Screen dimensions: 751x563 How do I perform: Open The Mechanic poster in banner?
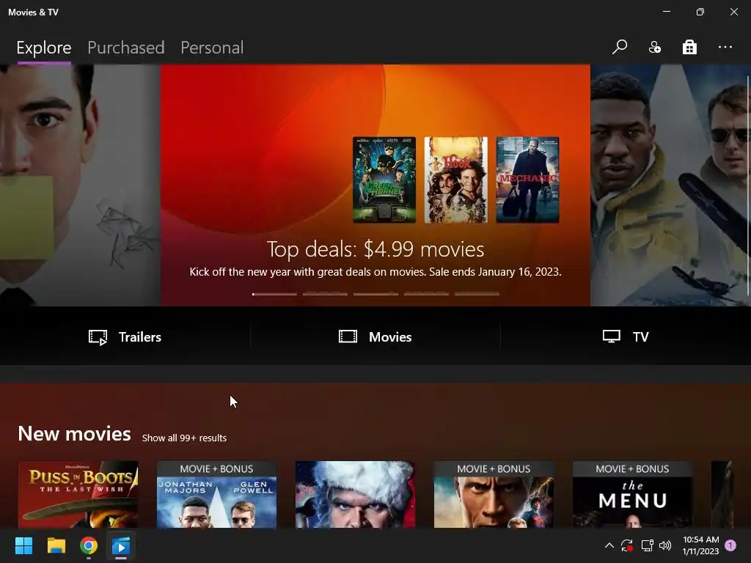click(527, 180)
